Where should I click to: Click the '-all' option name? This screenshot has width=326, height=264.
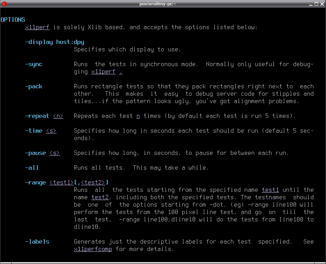click(x=32, y=168)
